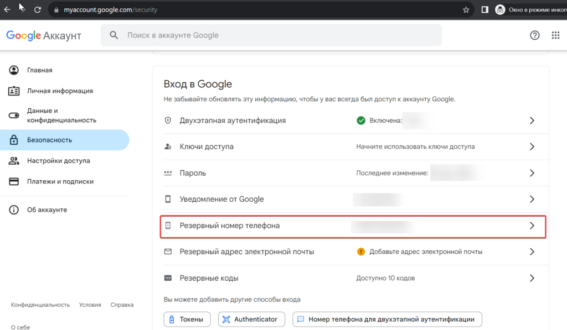The image size is (567, 330).
Task: Open the Google apps grid
Action: click(555, 35)
